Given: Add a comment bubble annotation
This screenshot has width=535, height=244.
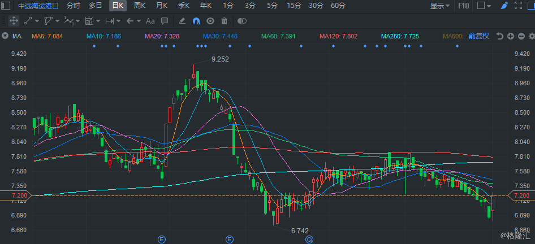Looking at the screenshot, I should click(x=165, y=21).
